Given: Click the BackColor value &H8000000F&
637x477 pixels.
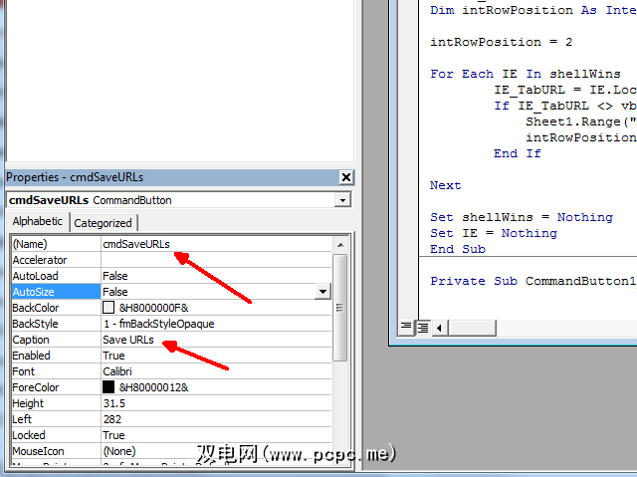Looking at the screenshot, I should coord(154,308).
